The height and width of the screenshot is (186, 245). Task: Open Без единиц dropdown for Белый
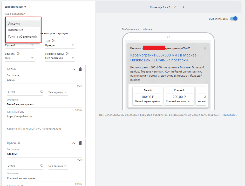[58, 92]
